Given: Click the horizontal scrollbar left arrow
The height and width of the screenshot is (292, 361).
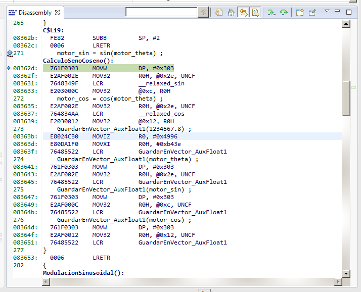Looking at the screenshot, I should pos(46,282).
